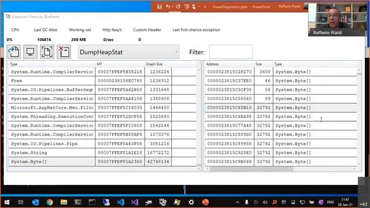Click the microphone icon in system tray
The image size is (370, 208).
click(247, 202)
